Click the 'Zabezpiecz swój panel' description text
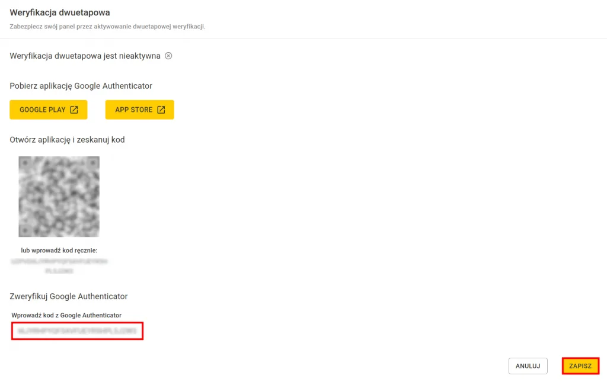The image size is (607, 382). [107, 27]
